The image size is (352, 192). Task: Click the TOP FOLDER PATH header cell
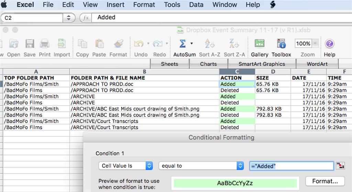[36, 78]
